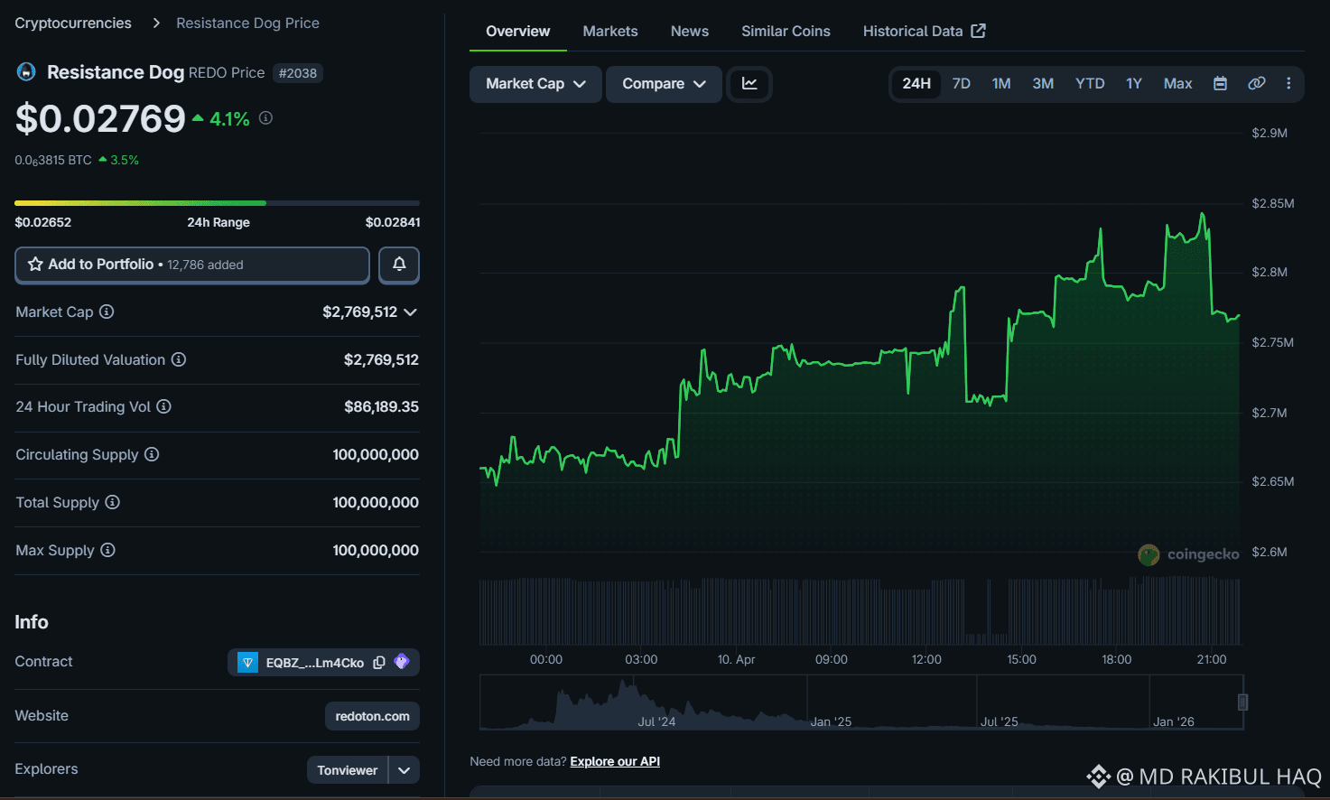Select the 1M time range

[1001, 84]
